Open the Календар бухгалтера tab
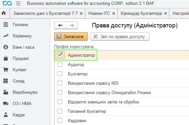Viewport: 189px width, 125px height. [141, 13]
